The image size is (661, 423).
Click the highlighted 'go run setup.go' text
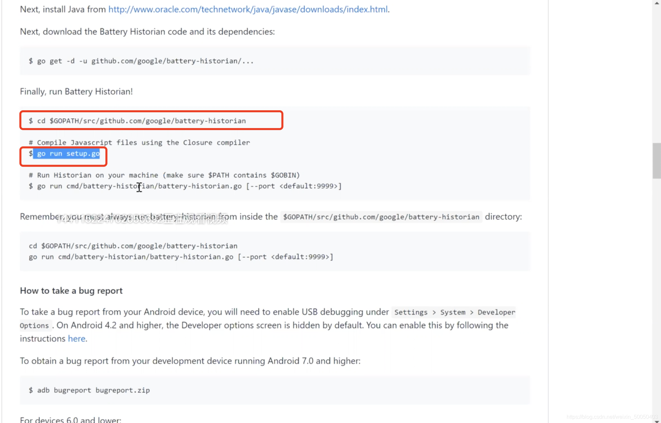point(68,154)
